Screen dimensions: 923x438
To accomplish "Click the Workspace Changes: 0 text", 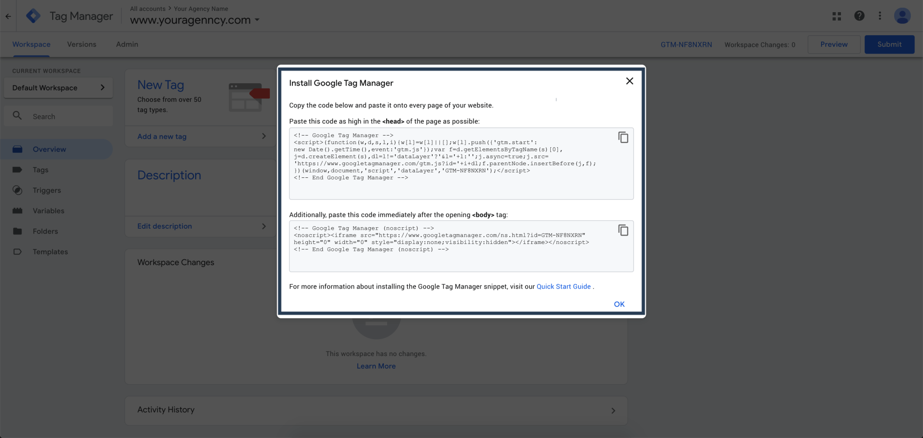I will pos(759,45).
